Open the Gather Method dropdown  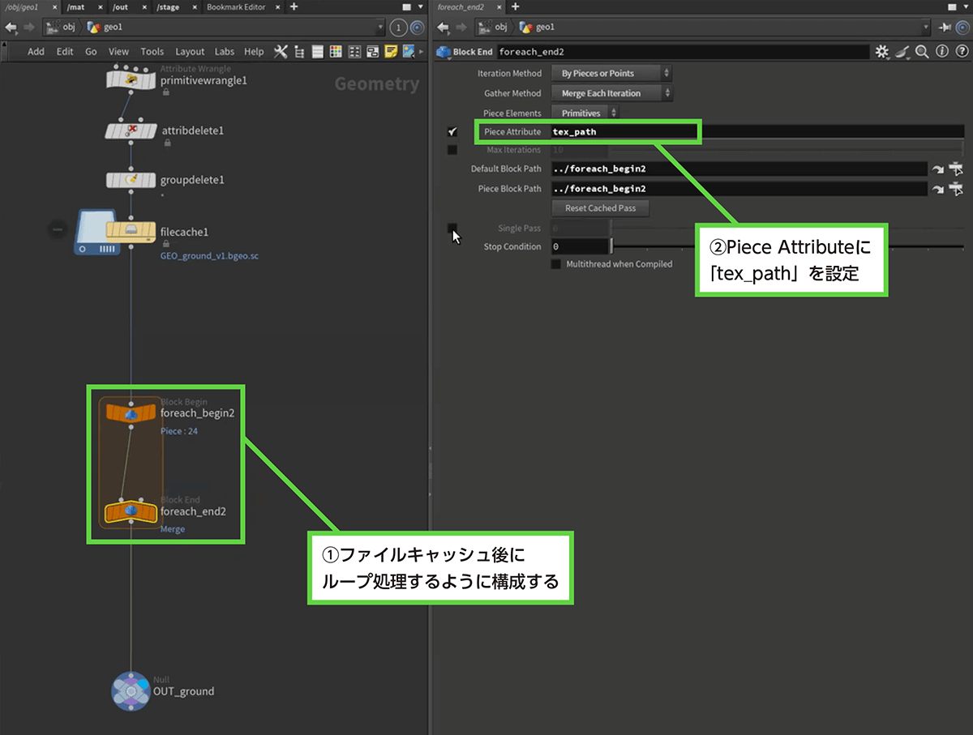click(611, 93)
